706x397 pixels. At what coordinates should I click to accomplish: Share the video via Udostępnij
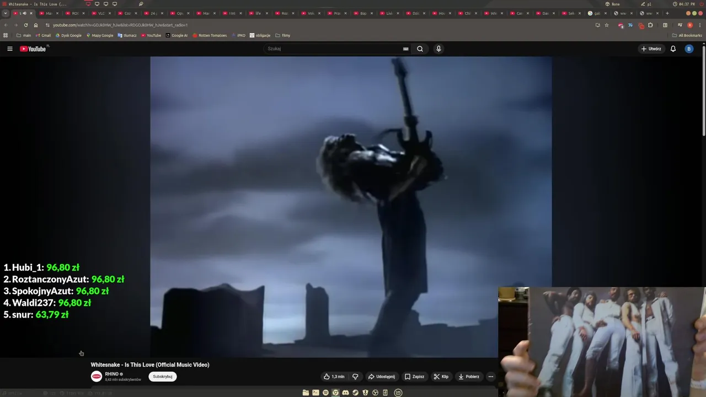point(382,377)
